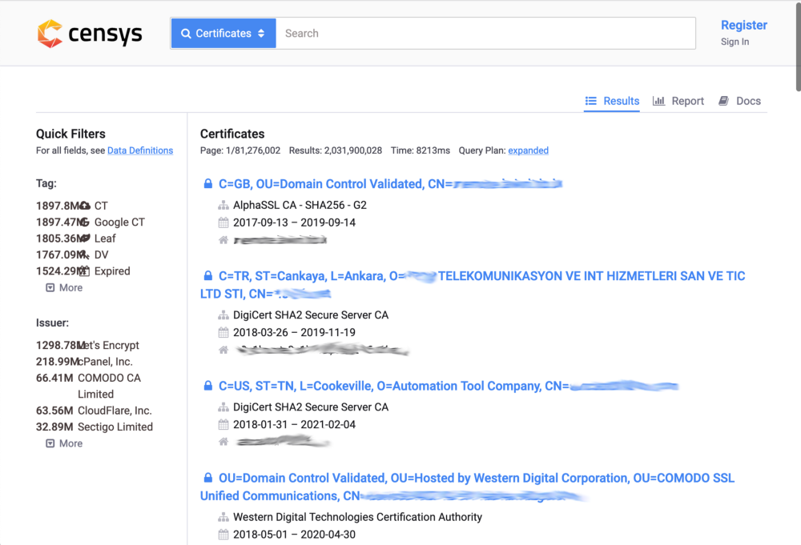
Task: Click the lock icon of the Western Digital certificate
Action: tap(208, 478)
